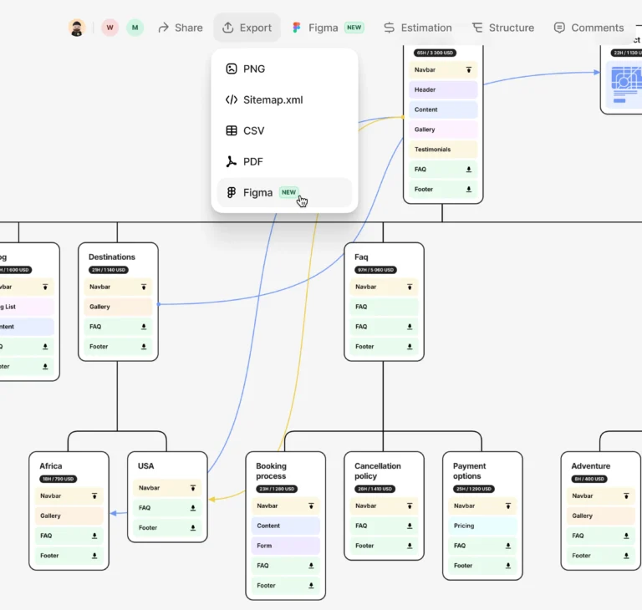Viewport: 642px width, 610px height.
Task: Select the Destinations page title
Action: click(112, 257)
